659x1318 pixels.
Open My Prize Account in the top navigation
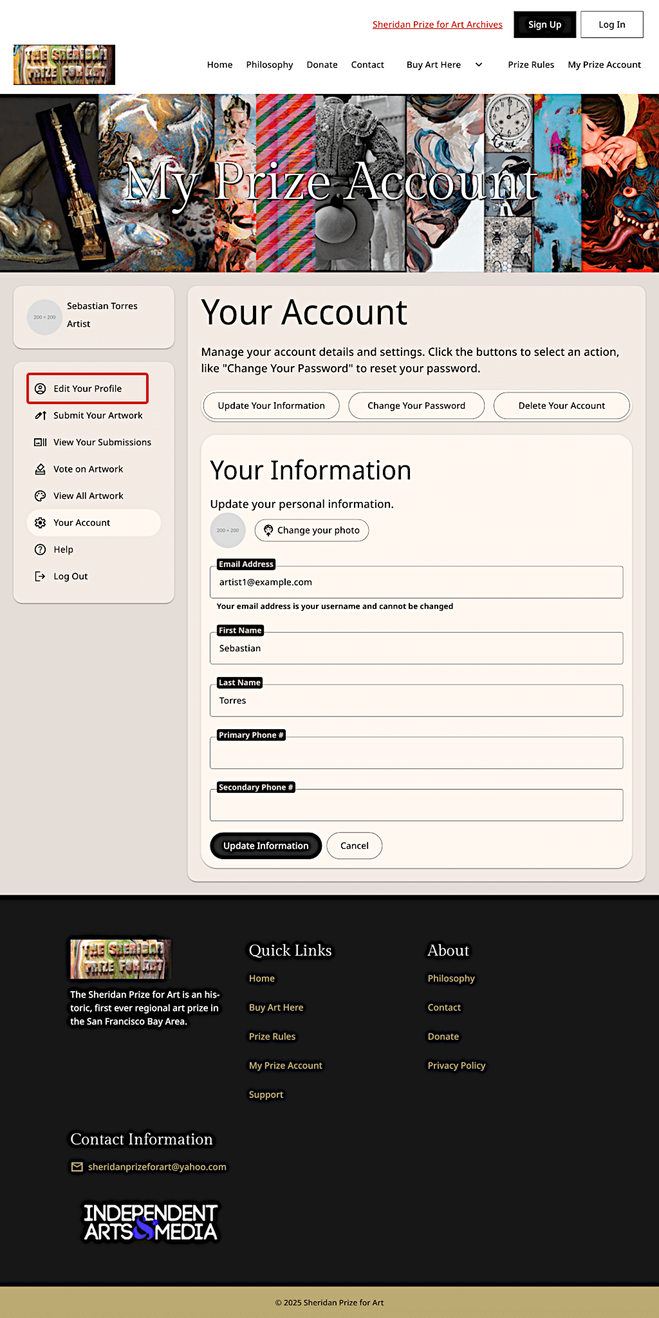(604, 64)
